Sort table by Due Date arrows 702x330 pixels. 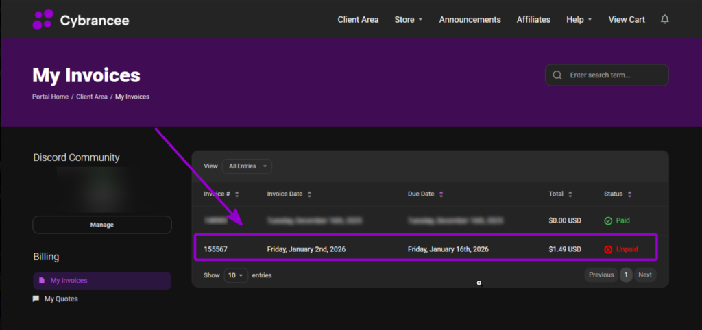pyautogui.click(x=441, y=194)
